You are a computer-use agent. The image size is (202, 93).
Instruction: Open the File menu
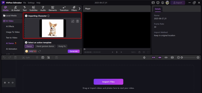pos(24,3)
